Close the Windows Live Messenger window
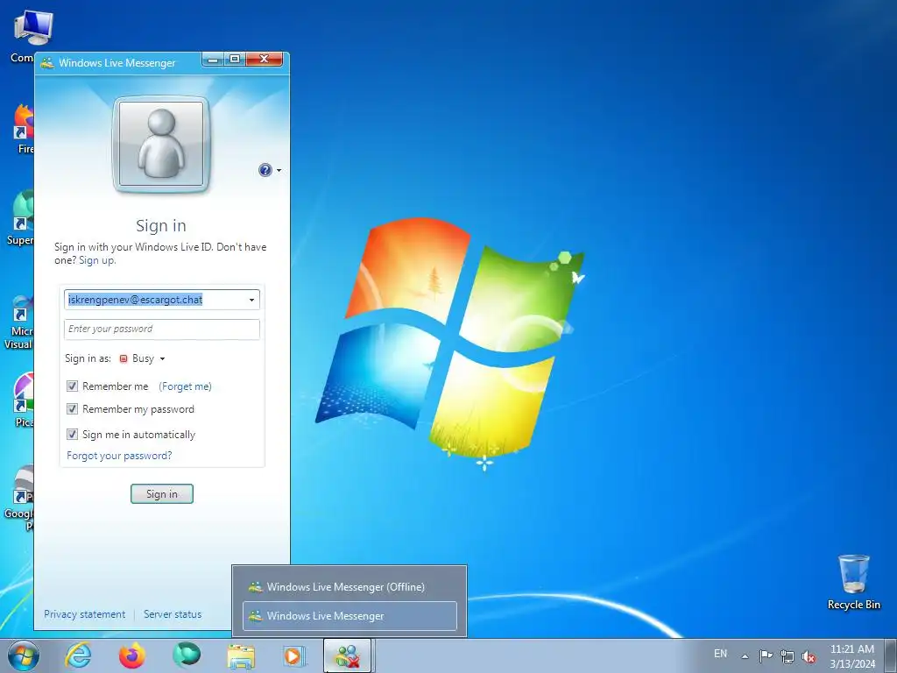 tap(265, 59)
